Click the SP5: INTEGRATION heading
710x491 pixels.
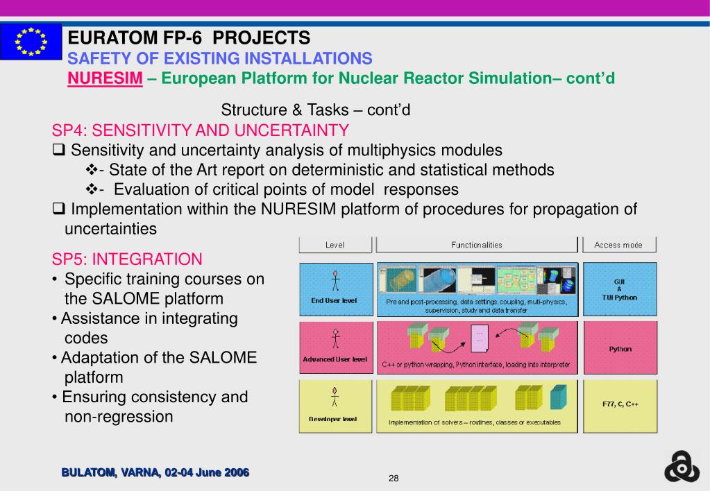coord(127,259)
